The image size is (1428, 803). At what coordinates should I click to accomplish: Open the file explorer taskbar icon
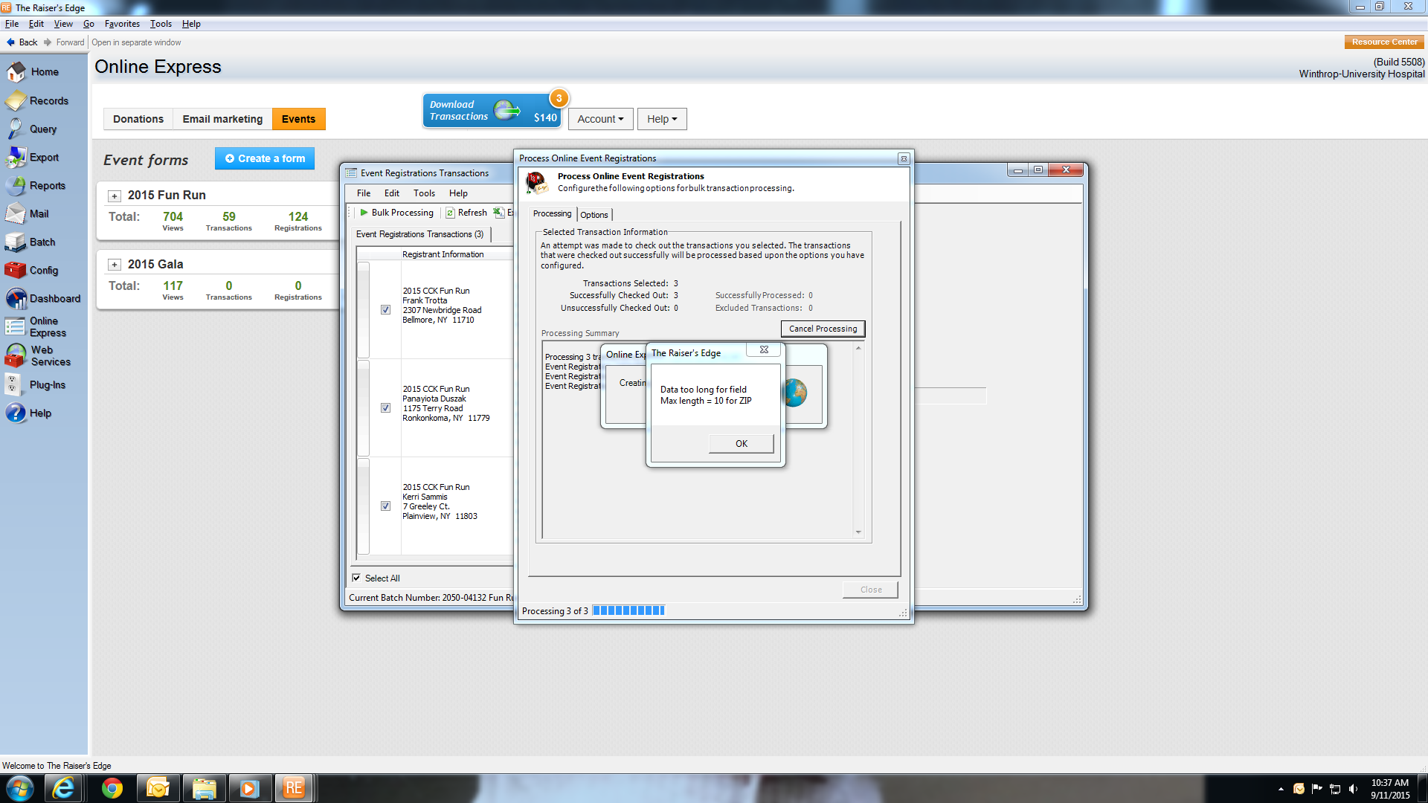pos(204,788)
